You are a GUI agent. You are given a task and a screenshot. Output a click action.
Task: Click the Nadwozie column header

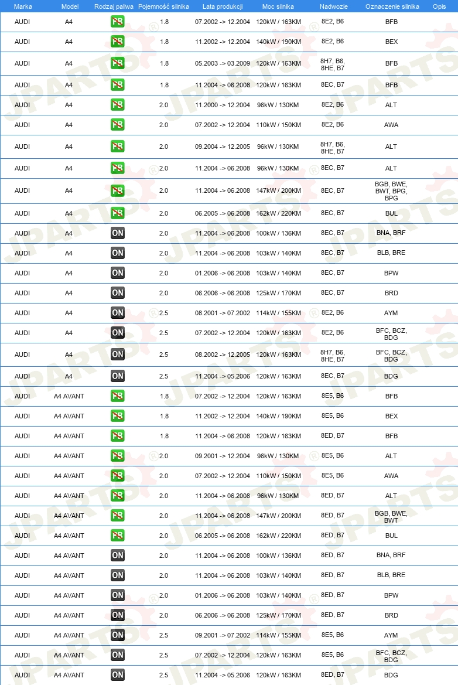tap(334, 6)
